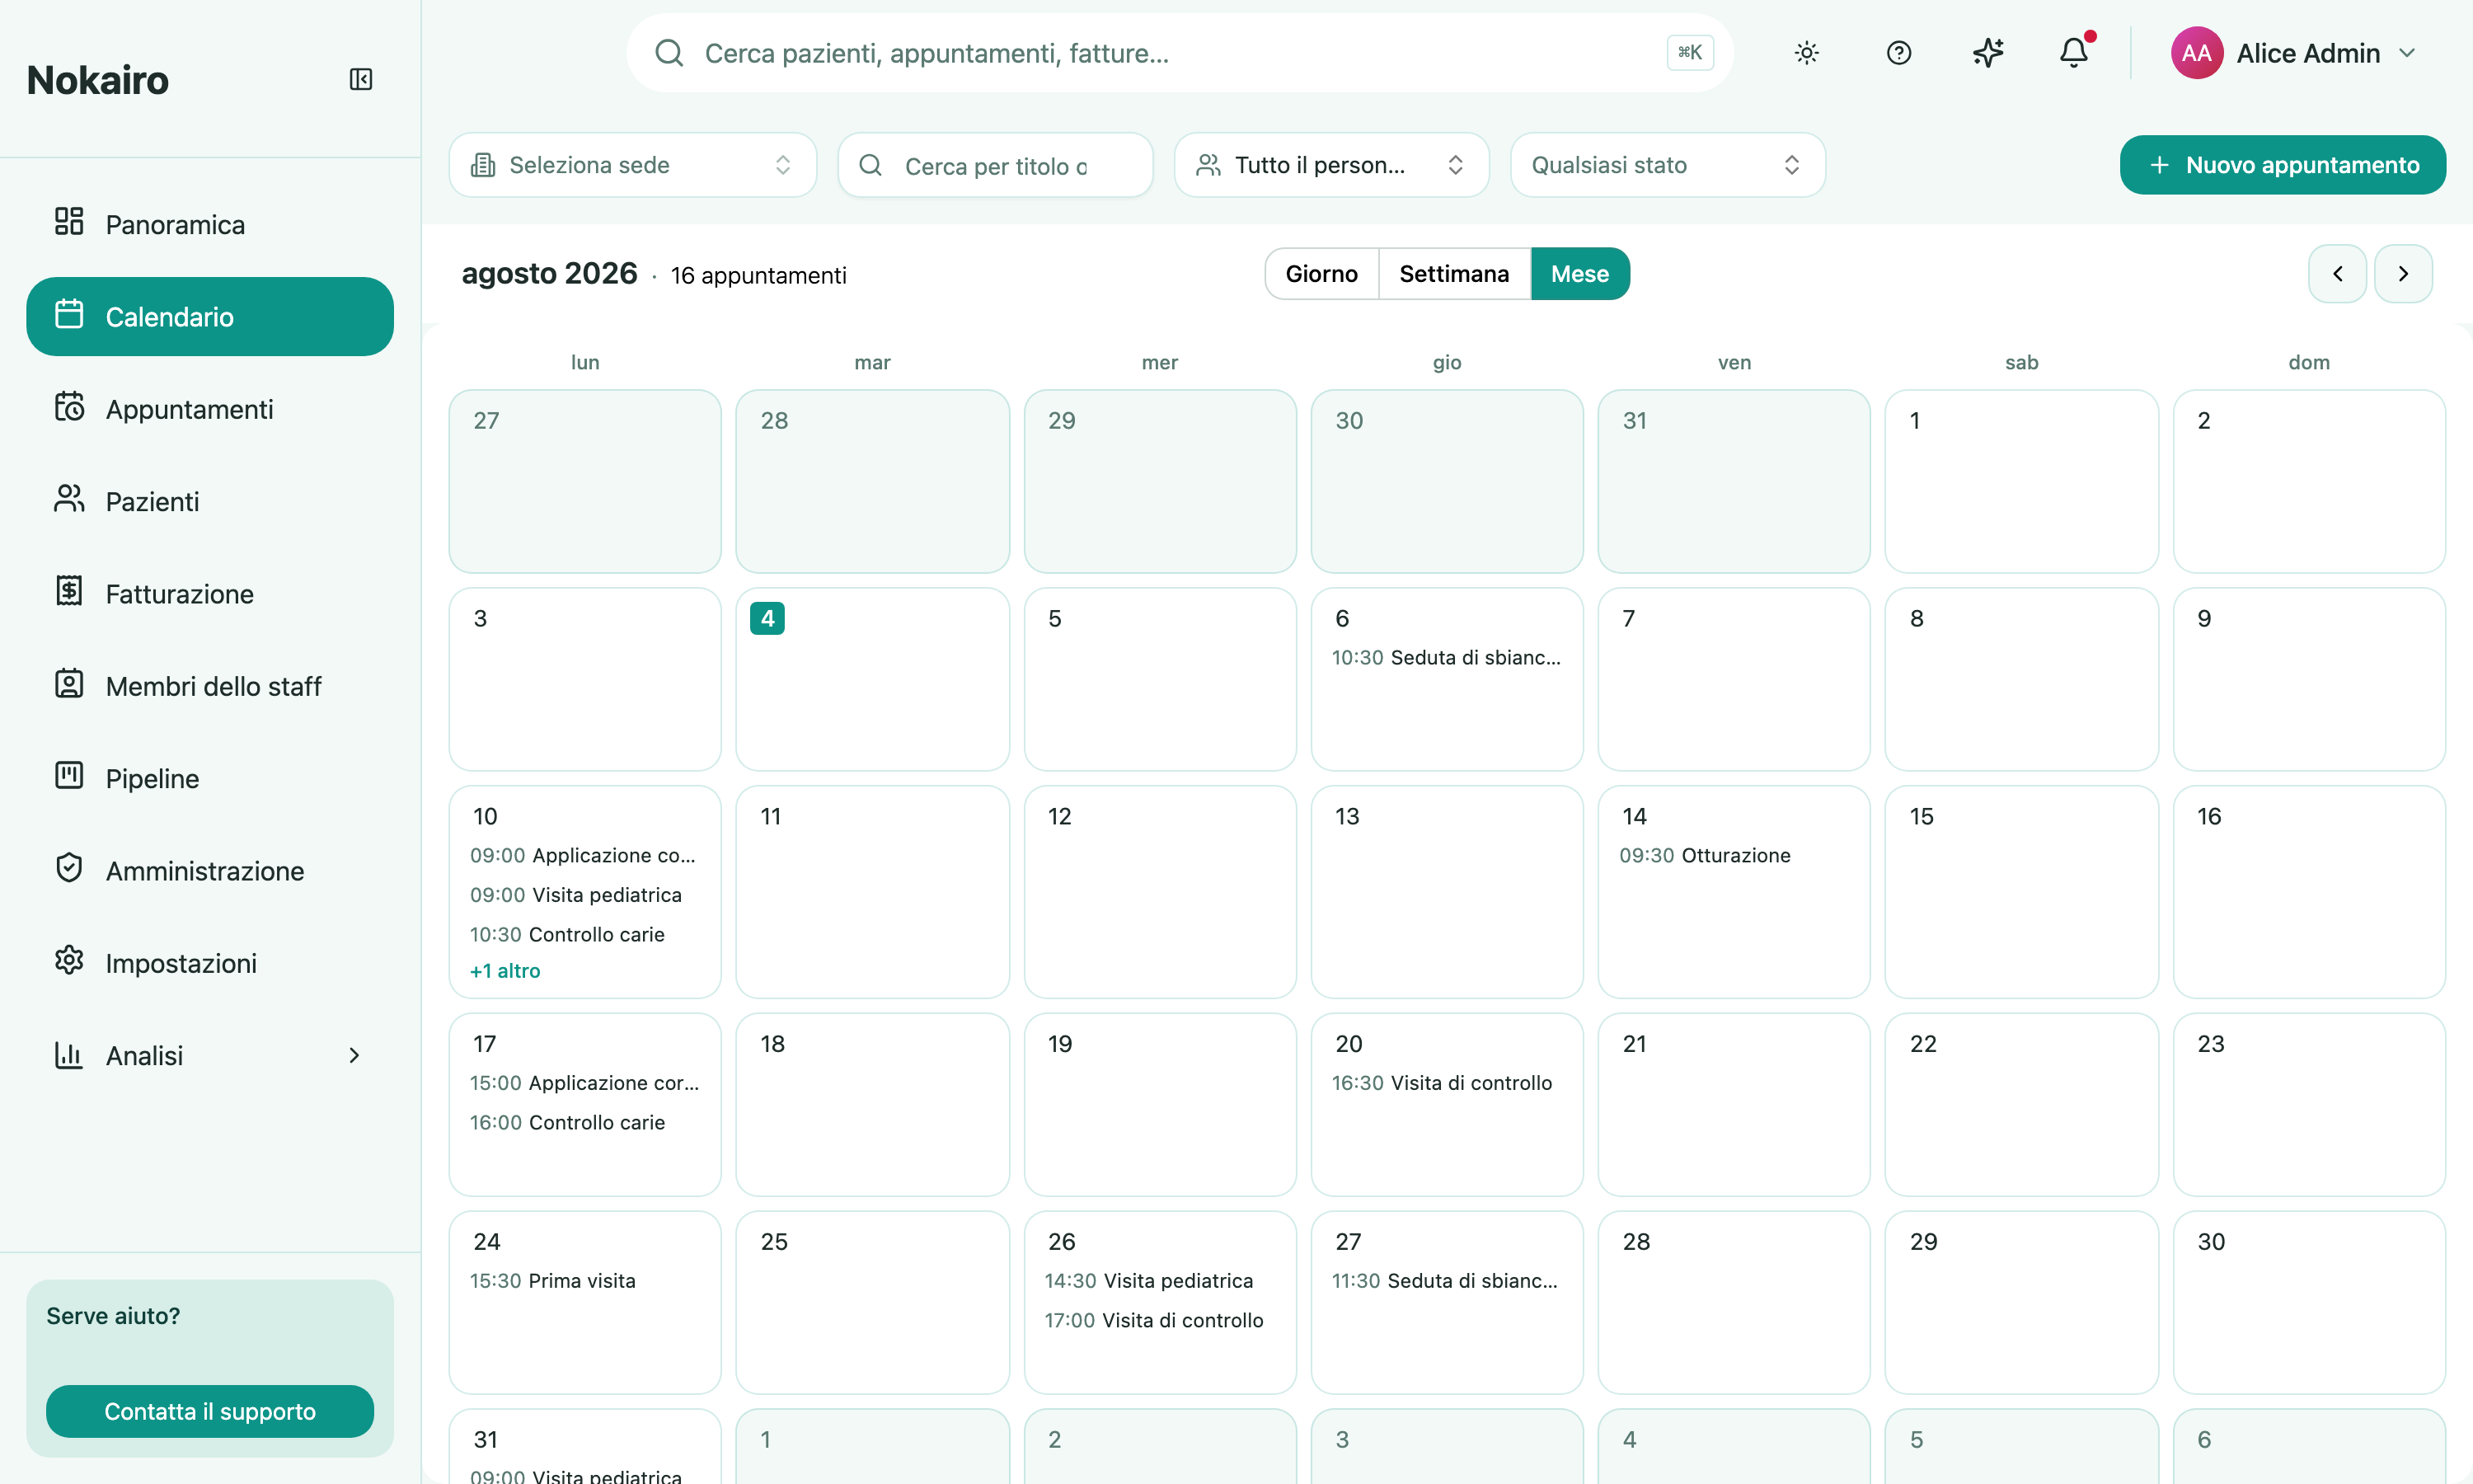
Task: Open Seleziona sede dropdown
Action: point(633,165)
